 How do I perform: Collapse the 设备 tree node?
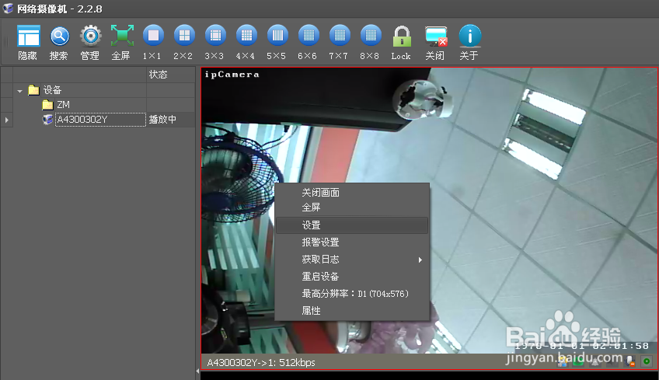pyautogui.click(x=19, y=91)
